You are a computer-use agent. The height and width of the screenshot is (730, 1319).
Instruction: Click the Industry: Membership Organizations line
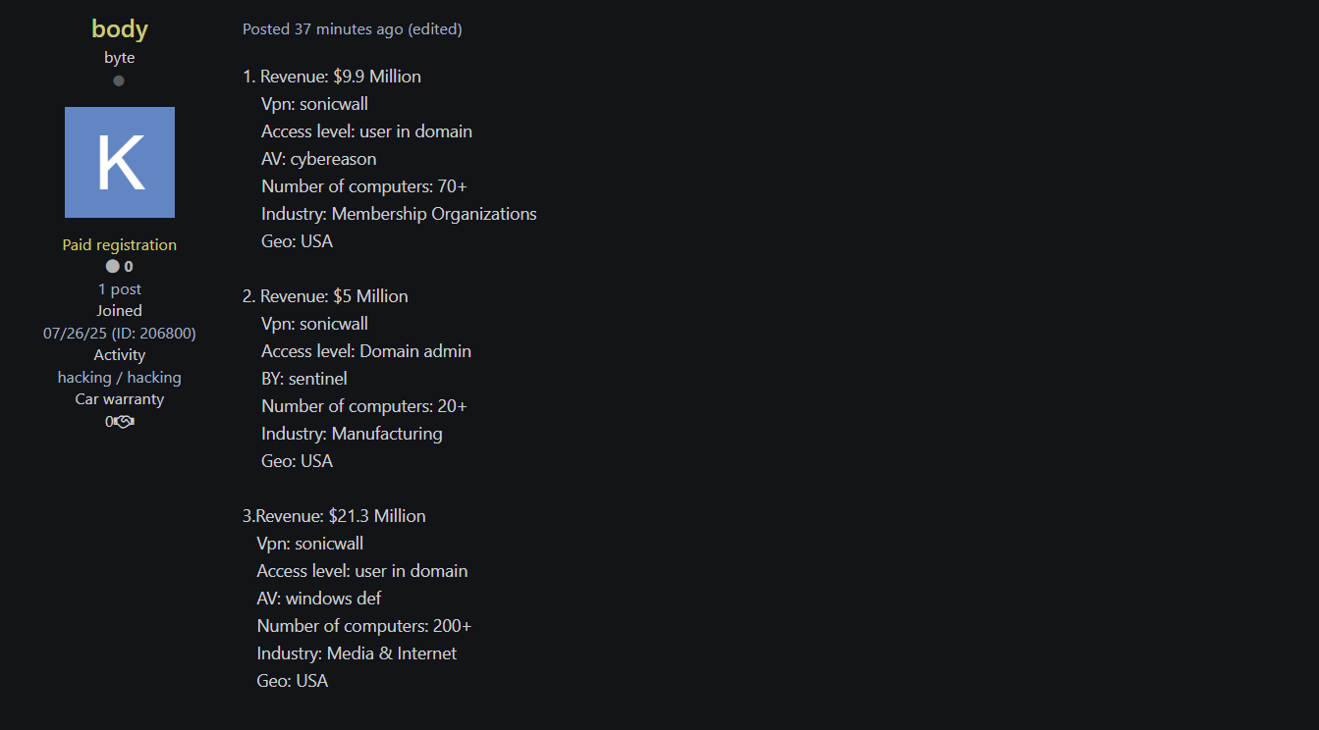point(399,214)
